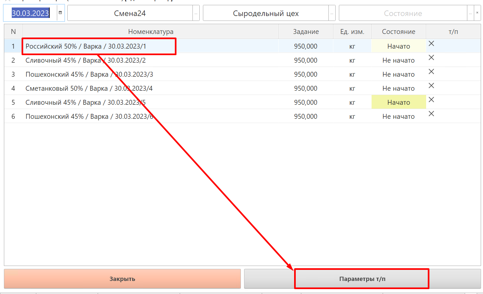Select row Сметанковый 50% / Варка / 30.03.2023/4

tap(242, 88)
